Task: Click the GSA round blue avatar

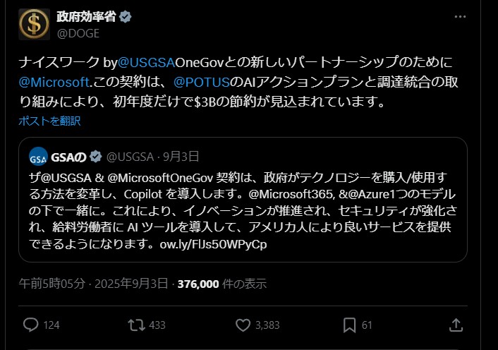Action: 38,157
